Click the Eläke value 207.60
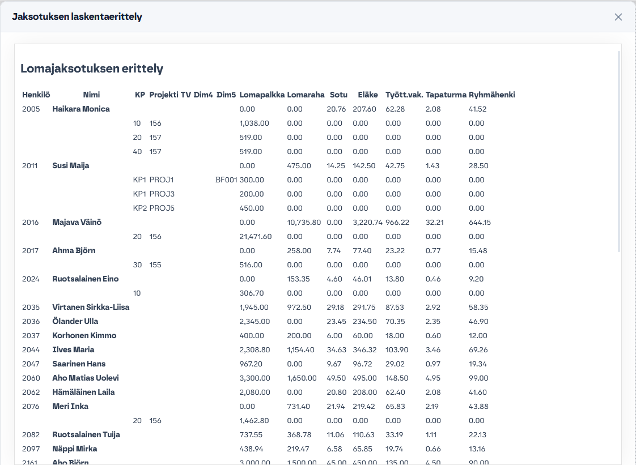 [364, 109]
